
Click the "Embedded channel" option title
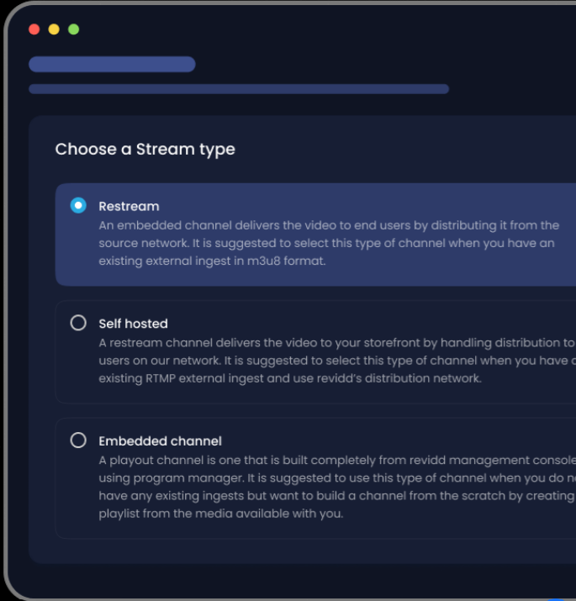coord(160,441)
